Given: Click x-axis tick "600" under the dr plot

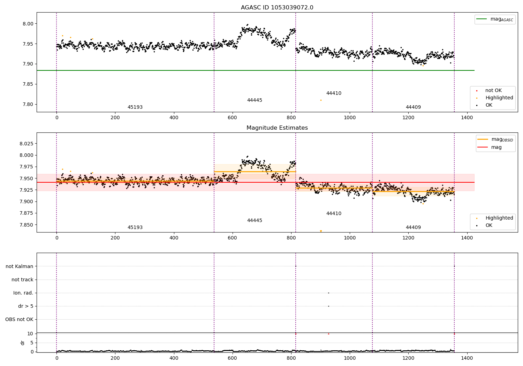Looking at the screenshot, I should [x=232, y=358].
